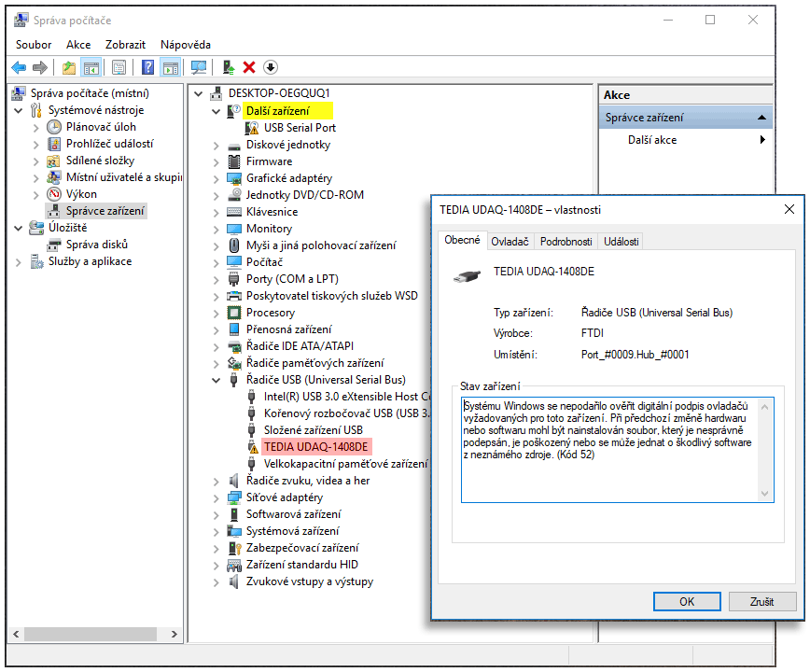810x672 pixels.
Task: Click the Zabezpečovací zařízení key icon
Action: 234,548
